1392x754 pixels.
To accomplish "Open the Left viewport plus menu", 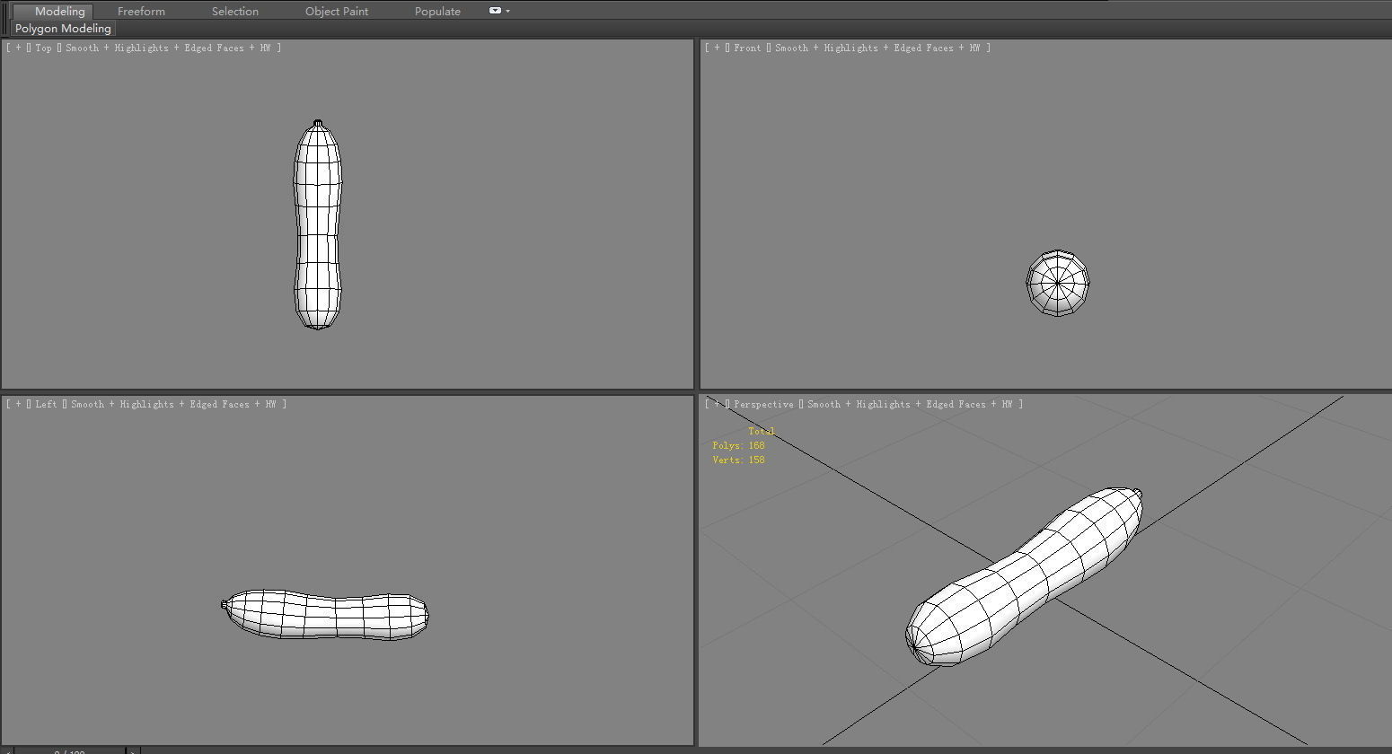I will (x=18, y=404).
